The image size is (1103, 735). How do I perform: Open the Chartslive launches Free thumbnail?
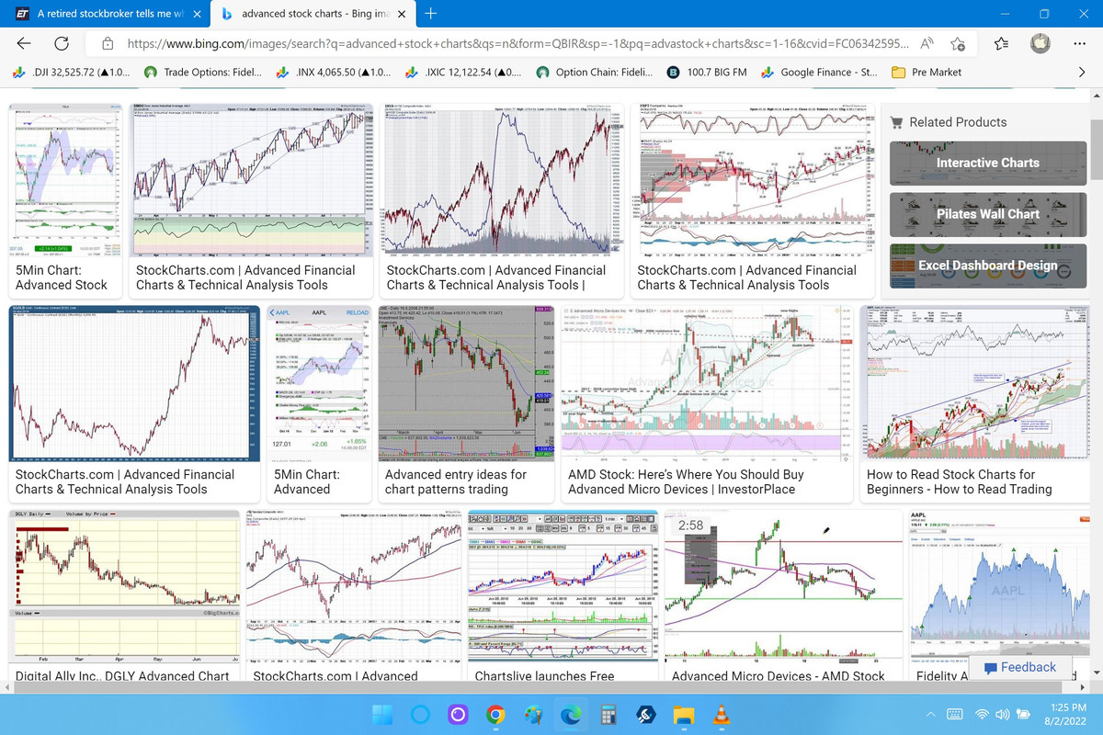[x=562, y=586]
